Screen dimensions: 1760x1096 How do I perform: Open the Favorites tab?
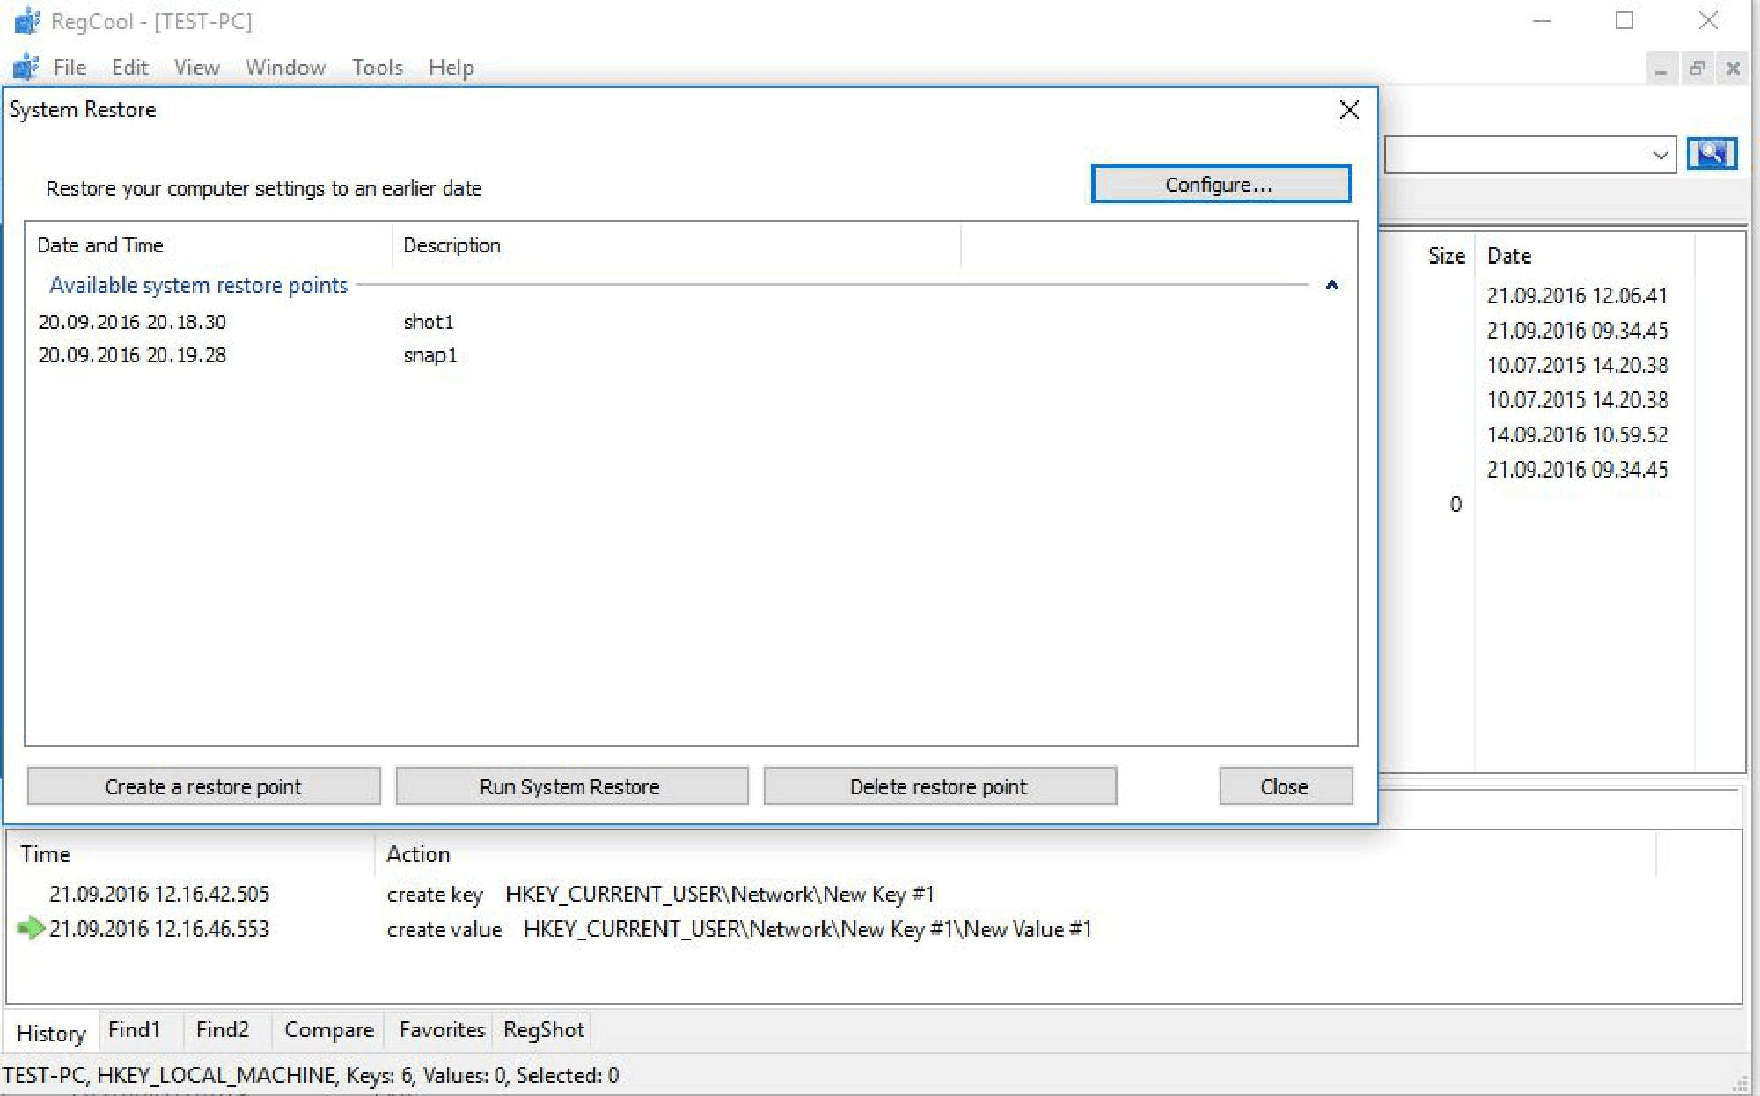tap(441, 1029)
